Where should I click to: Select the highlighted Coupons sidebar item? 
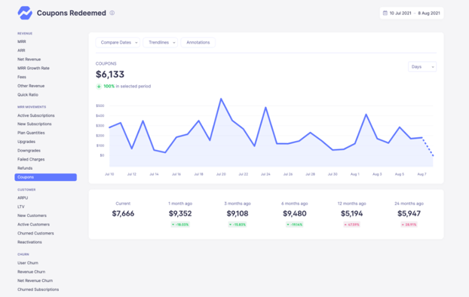point(45,177)
